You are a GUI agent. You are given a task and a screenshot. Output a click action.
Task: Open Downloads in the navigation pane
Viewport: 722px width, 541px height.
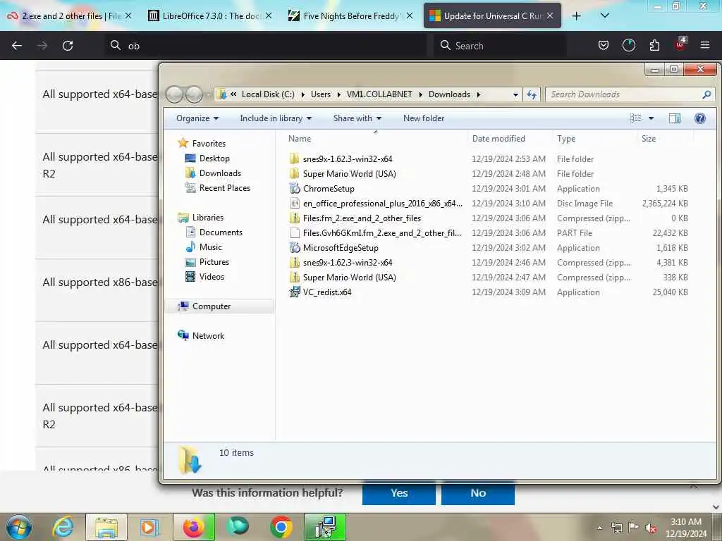pyautogui.click(x=220, y=173)
